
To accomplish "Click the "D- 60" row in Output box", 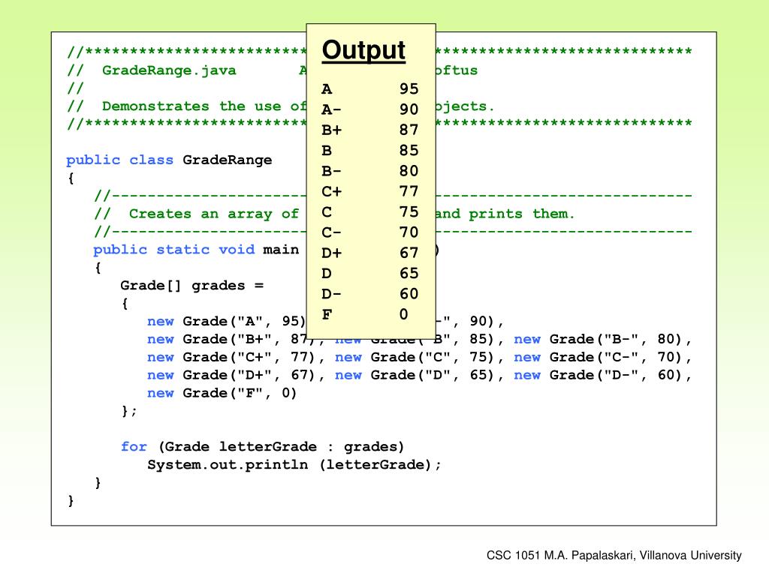I will [x=370, y=294].
